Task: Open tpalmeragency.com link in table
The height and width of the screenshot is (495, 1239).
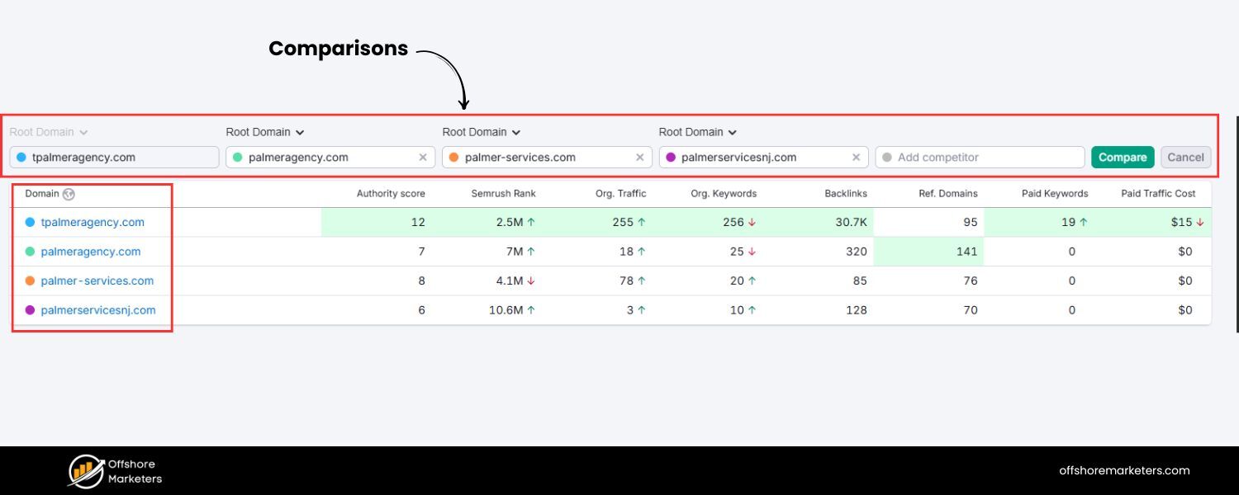Action: click(x=93, y=222)
